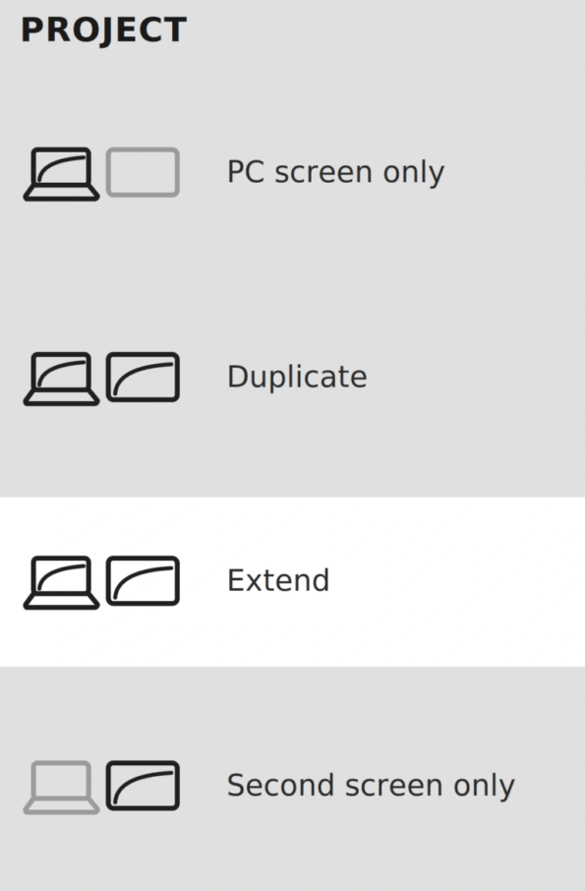Project to the second screen only

pos(293,786)
